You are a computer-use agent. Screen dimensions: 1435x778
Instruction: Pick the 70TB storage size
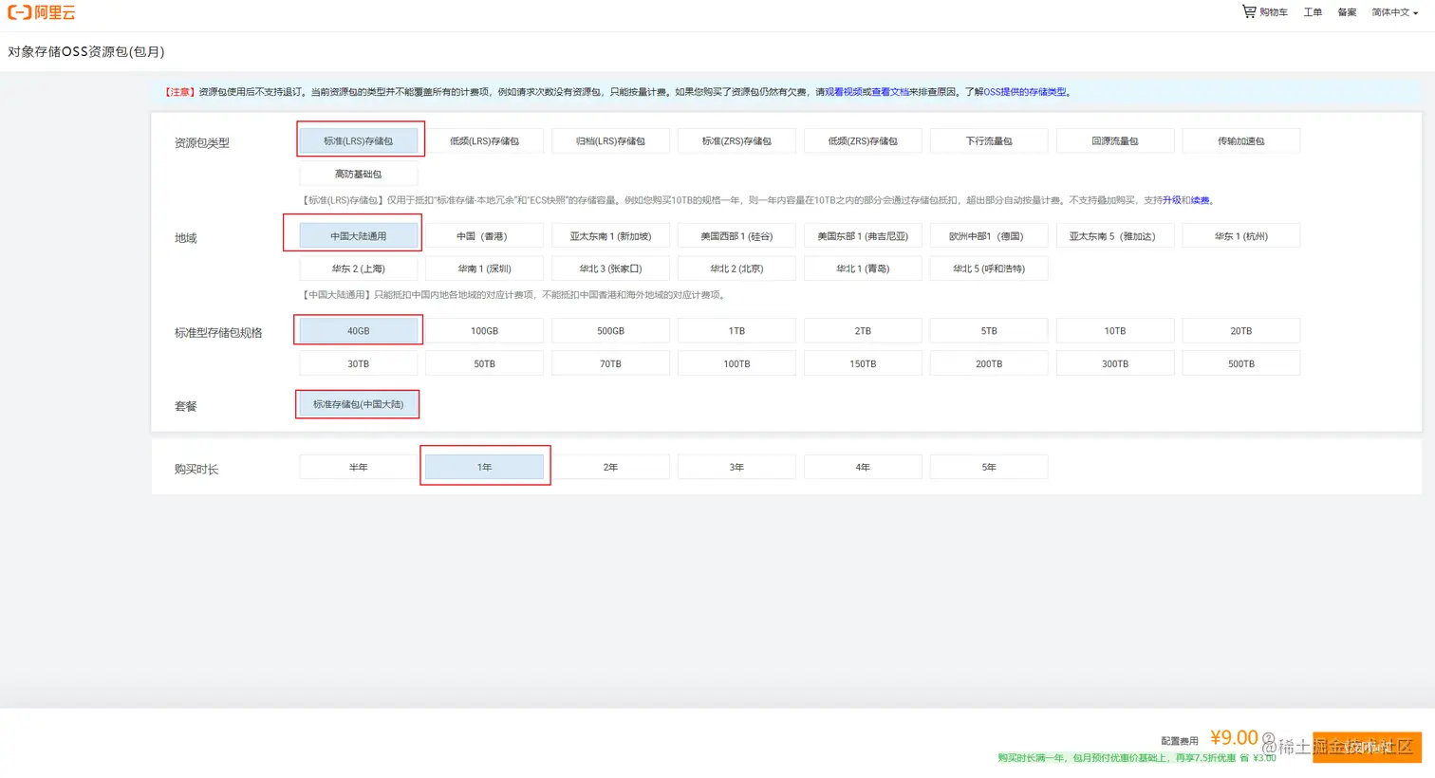click(x=611, y=363)
